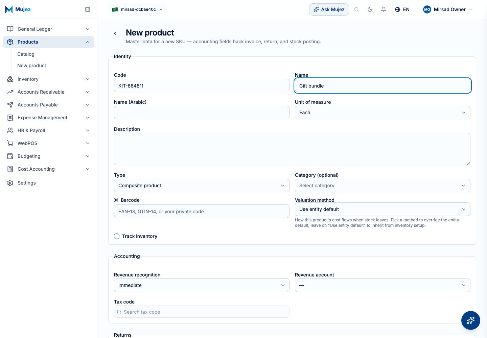Collapse the sidebar panel icon
Image resolution: width=487 pixels, height=338 pixels.
(88, 9)
